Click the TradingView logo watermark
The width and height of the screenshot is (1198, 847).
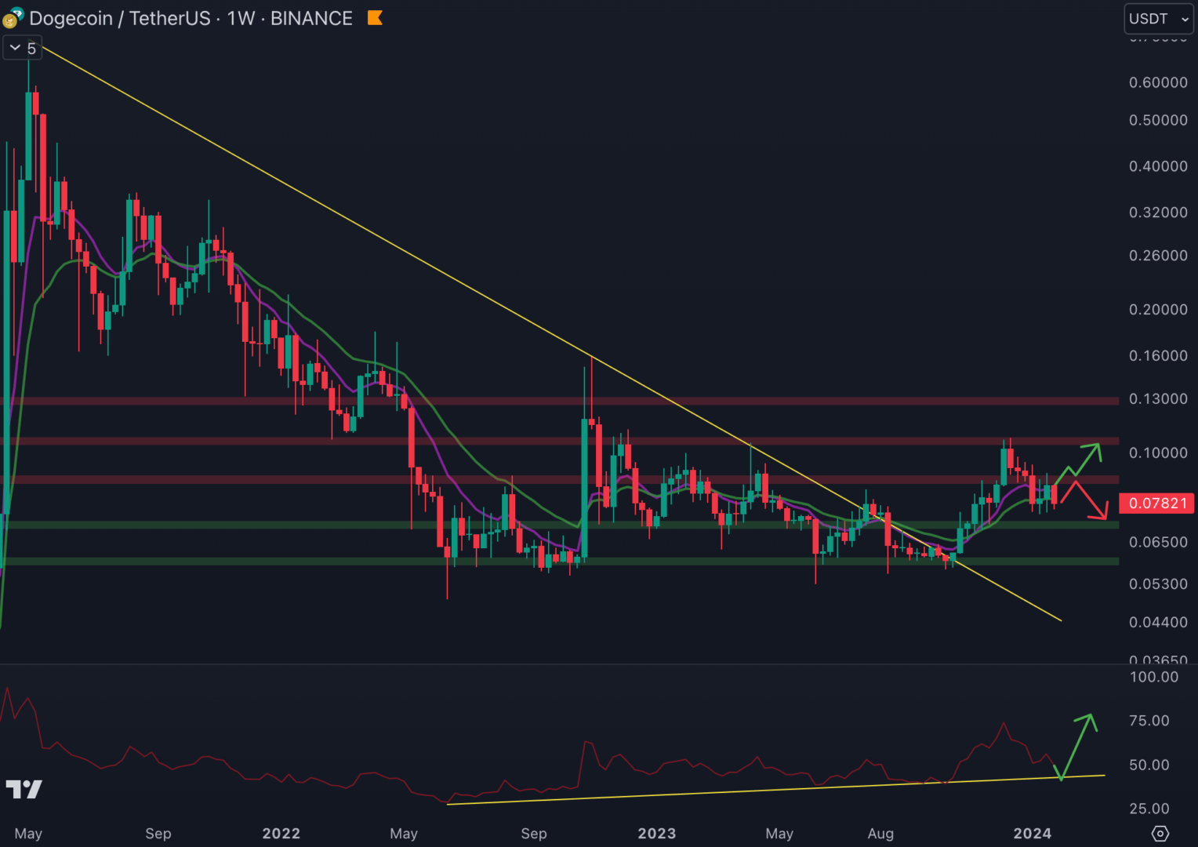(24, 789)
